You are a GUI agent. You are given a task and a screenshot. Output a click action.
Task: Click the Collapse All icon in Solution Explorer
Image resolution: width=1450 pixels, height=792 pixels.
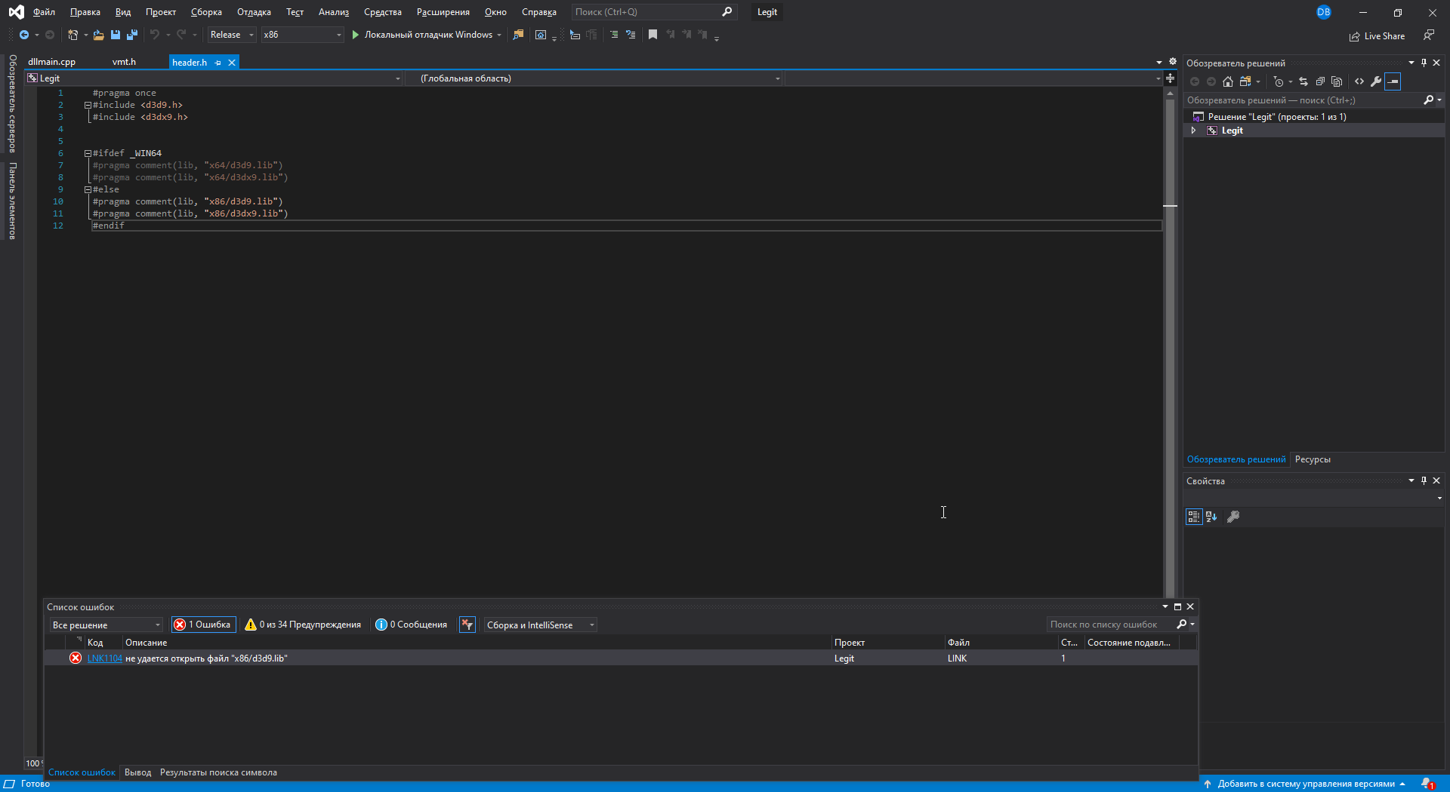[x=1320, y=81]
